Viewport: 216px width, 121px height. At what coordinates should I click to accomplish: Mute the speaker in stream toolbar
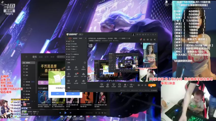[x=131, y=85]
